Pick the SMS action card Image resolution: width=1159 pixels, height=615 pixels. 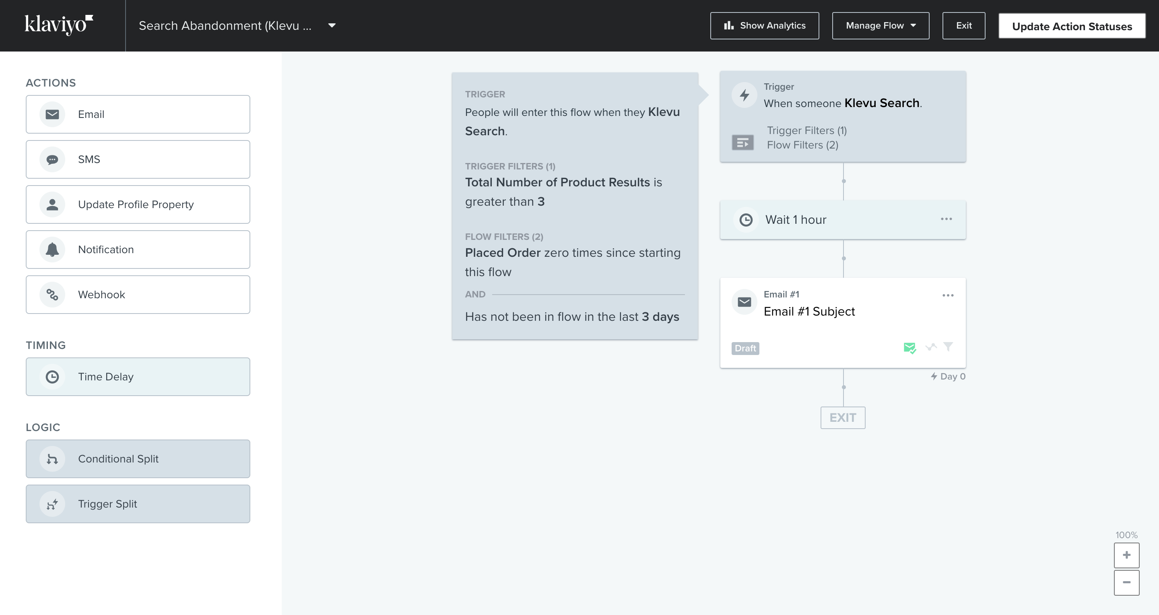(138, 159)
